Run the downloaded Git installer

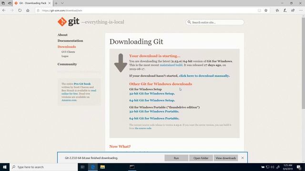pos(176,158)
